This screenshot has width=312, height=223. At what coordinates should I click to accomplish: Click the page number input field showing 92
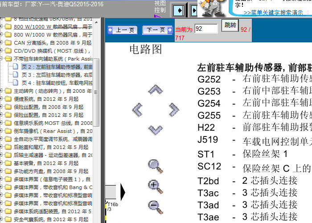pos(206,29)
